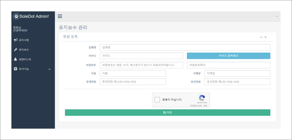
Task: Click the 이메일 field label
Action: click(197, 73)
